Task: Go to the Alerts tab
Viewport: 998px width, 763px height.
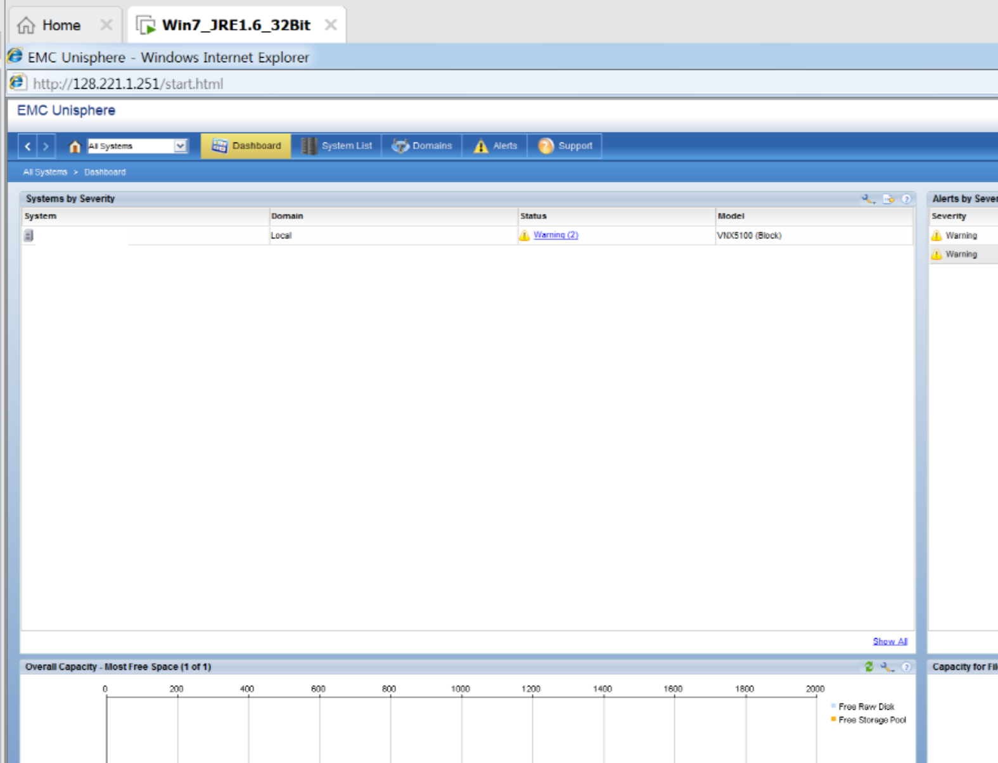Action: point(495,146)
